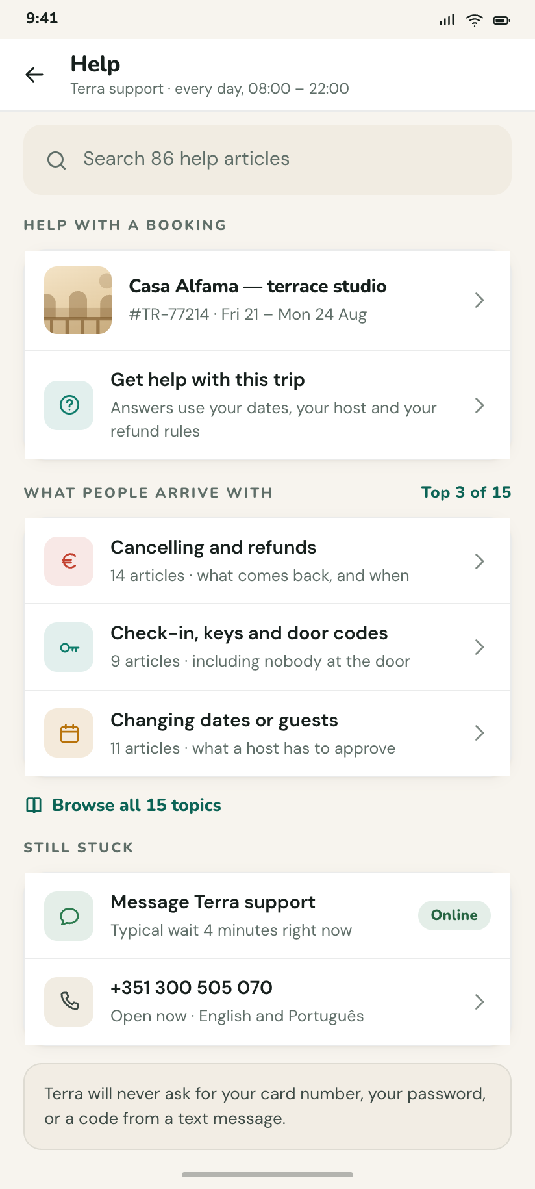The height and width of the screenshot is (1189, 535).
Task: Tap the chat bubble message icon
Action: [x=69, y=916]
